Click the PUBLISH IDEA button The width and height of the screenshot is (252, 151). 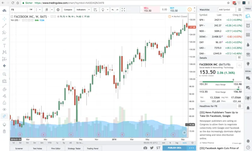(x=175, y=148)
